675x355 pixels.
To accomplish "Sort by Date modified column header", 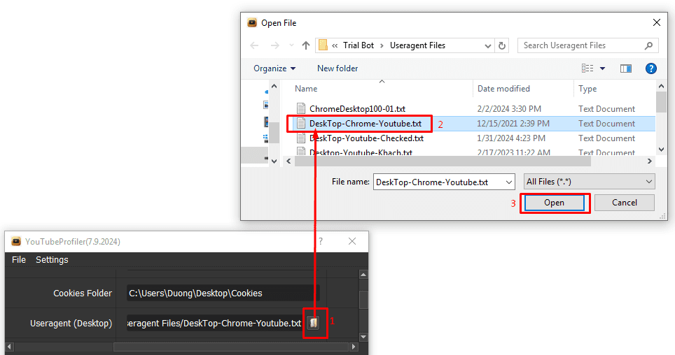I will 503,89.
